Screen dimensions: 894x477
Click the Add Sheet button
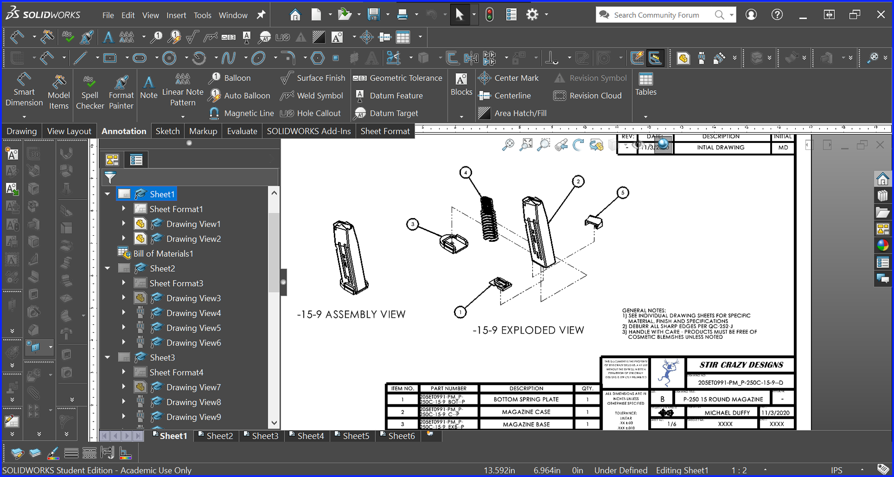430,434
